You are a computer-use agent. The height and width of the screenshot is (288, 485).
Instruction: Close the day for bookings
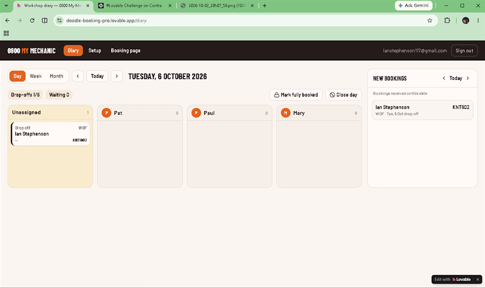[x=343, y=95]
